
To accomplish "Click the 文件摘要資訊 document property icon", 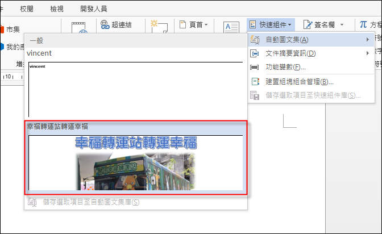I will (254, 53).
